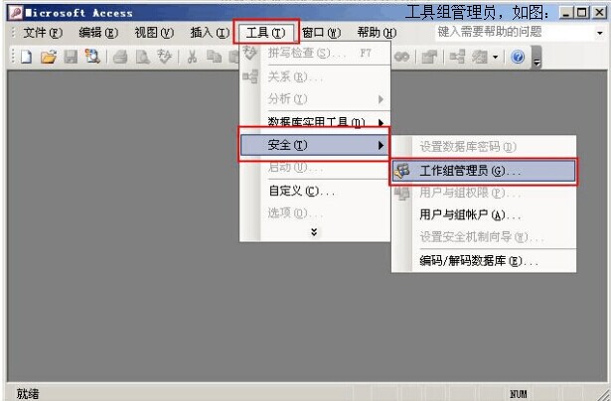Choose 用户与组帐户 menu entry

tap(469, 215)
